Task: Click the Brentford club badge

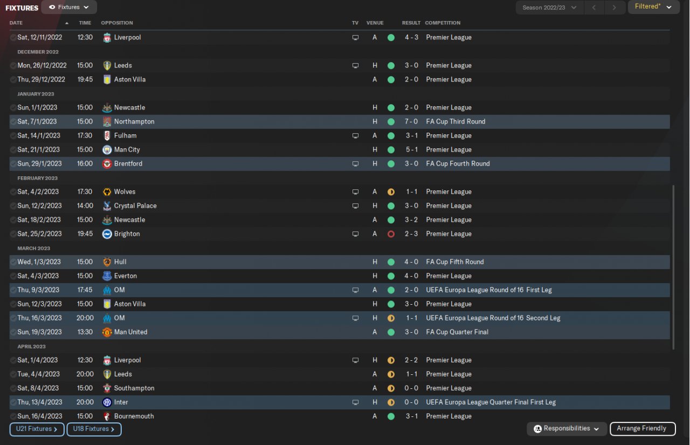Action: pos(107,164)
